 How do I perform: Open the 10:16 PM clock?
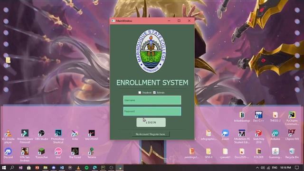(285, 168)
